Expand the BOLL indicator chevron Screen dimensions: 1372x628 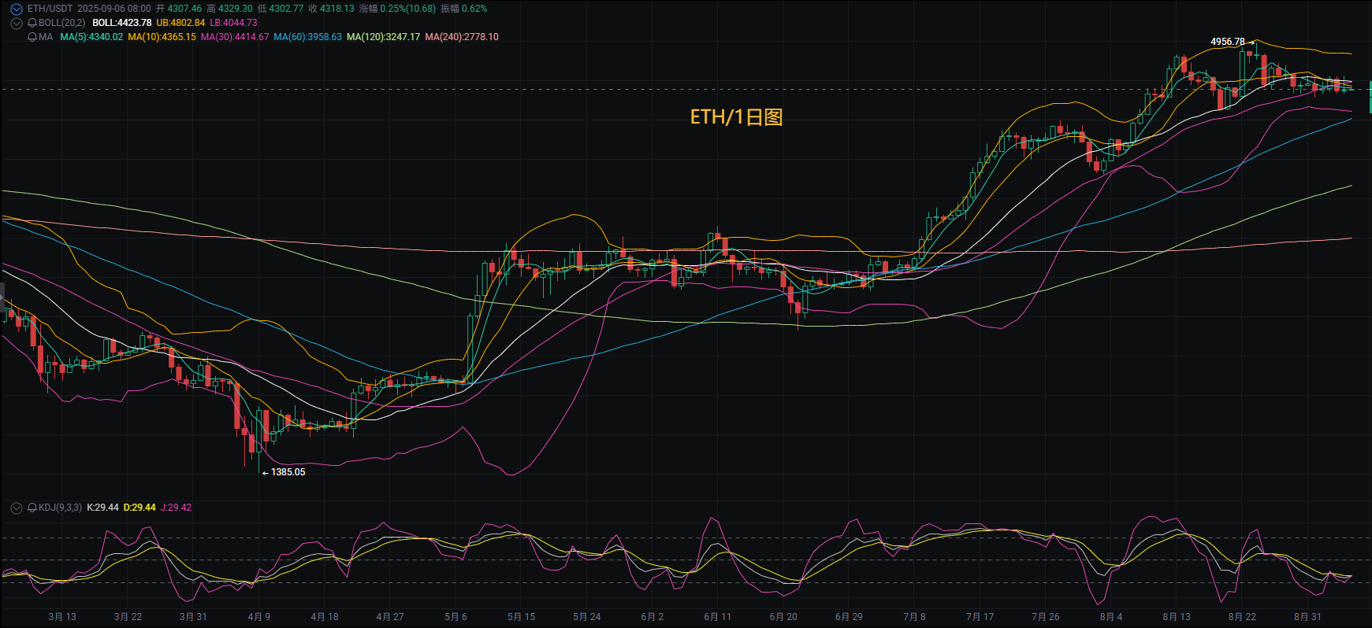pos(16,24)
